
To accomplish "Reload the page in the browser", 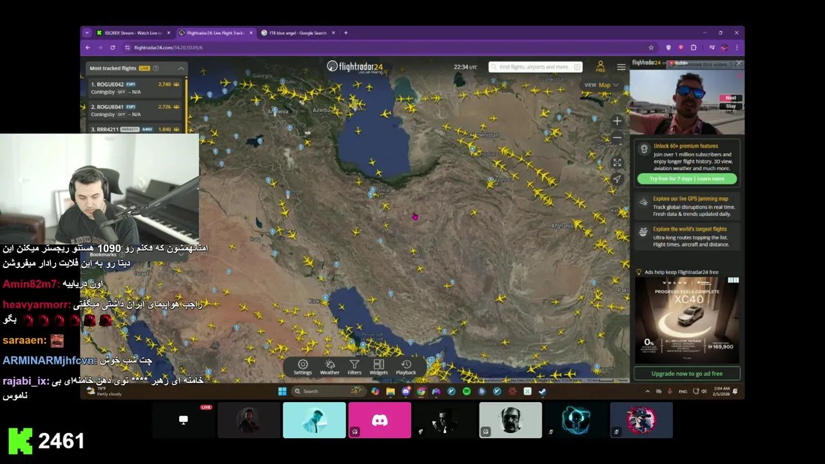I will 112,48.
